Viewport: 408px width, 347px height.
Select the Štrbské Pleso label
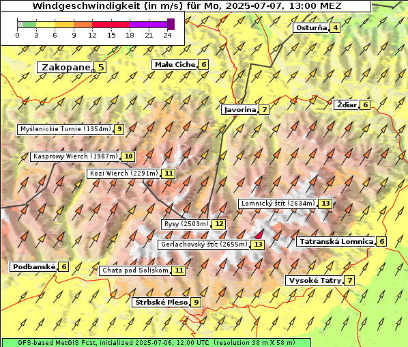point(161,303)
